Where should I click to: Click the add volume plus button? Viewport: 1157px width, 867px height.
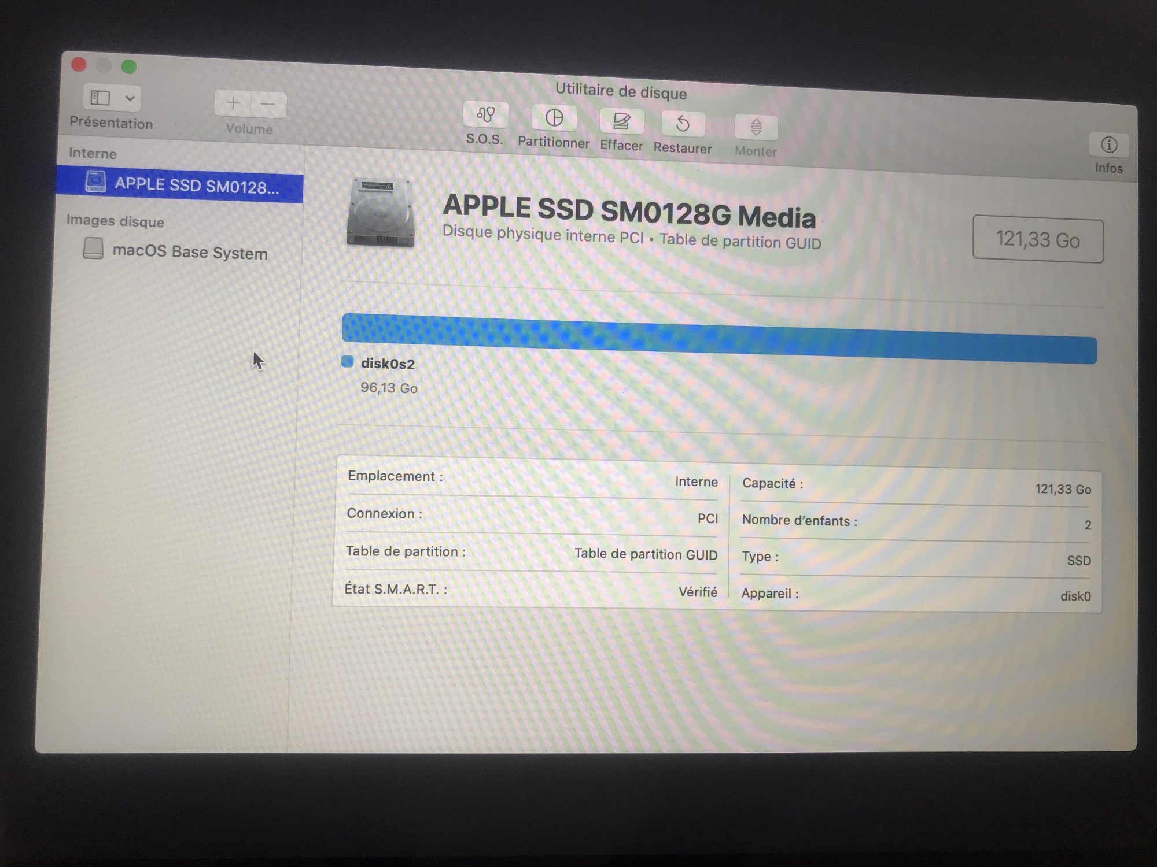233,103
